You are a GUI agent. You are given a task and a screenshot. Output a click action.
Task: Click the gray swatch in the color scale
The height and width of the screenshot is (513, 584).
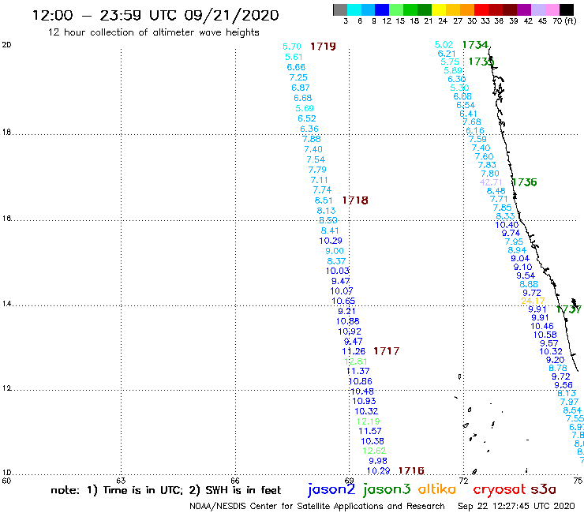pos(340,9)
